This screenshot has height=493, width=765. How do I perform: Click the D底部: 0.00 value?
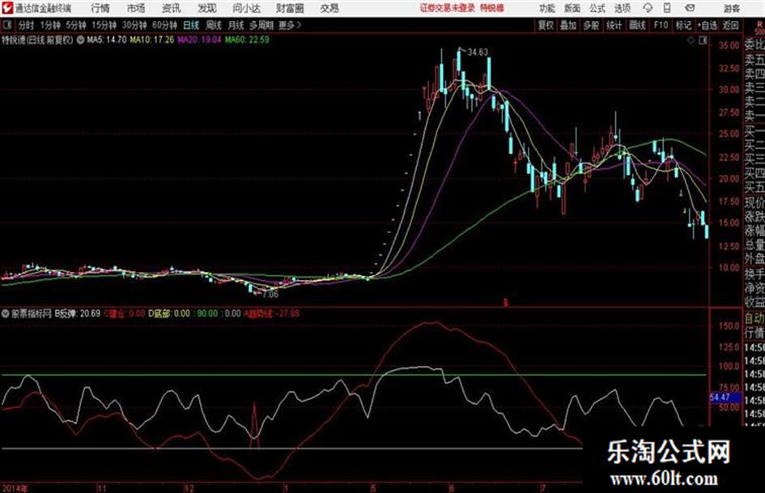pyautogui.click(x=169, y=314)
